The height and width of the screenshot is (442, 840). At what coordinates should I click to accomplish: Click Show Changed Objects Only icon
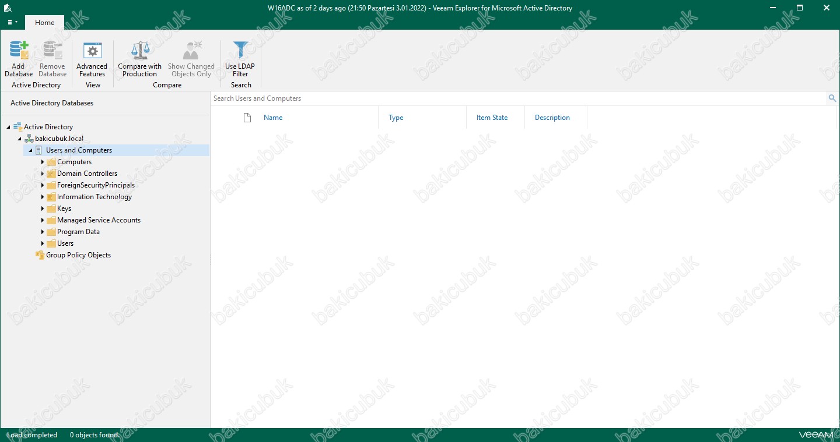click(191, 51)
